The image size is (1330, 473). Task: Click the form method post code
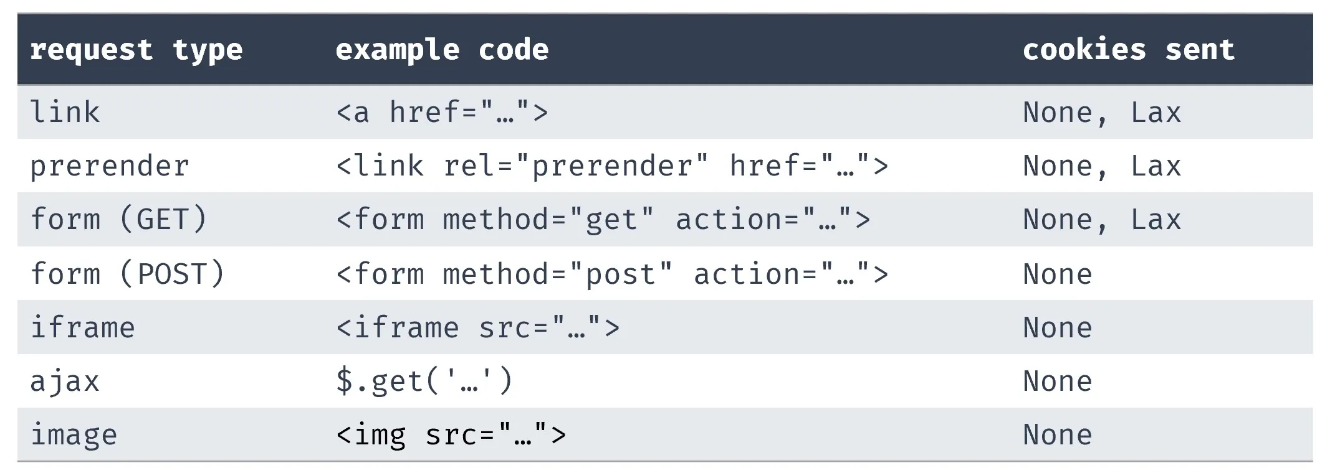(611, 274)
